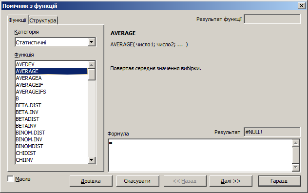The width and height of the screenshot is (308, 193).
Task: Select AVERAGE in the function list
Action: tap(52, 71)
